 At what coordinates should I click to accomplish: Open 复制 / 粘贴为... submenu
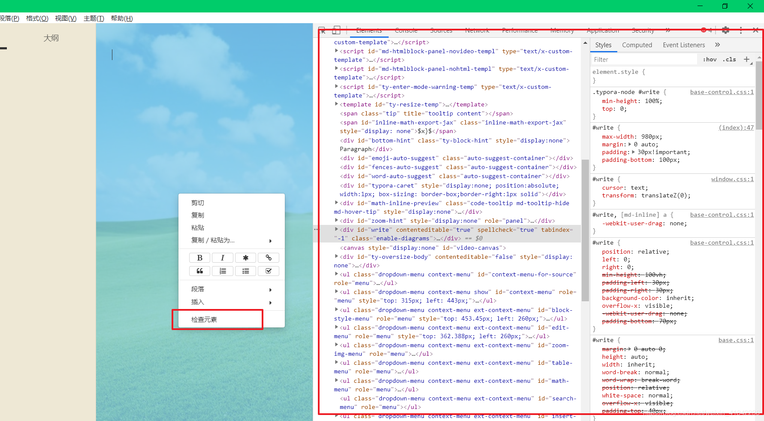pos(232,240)
